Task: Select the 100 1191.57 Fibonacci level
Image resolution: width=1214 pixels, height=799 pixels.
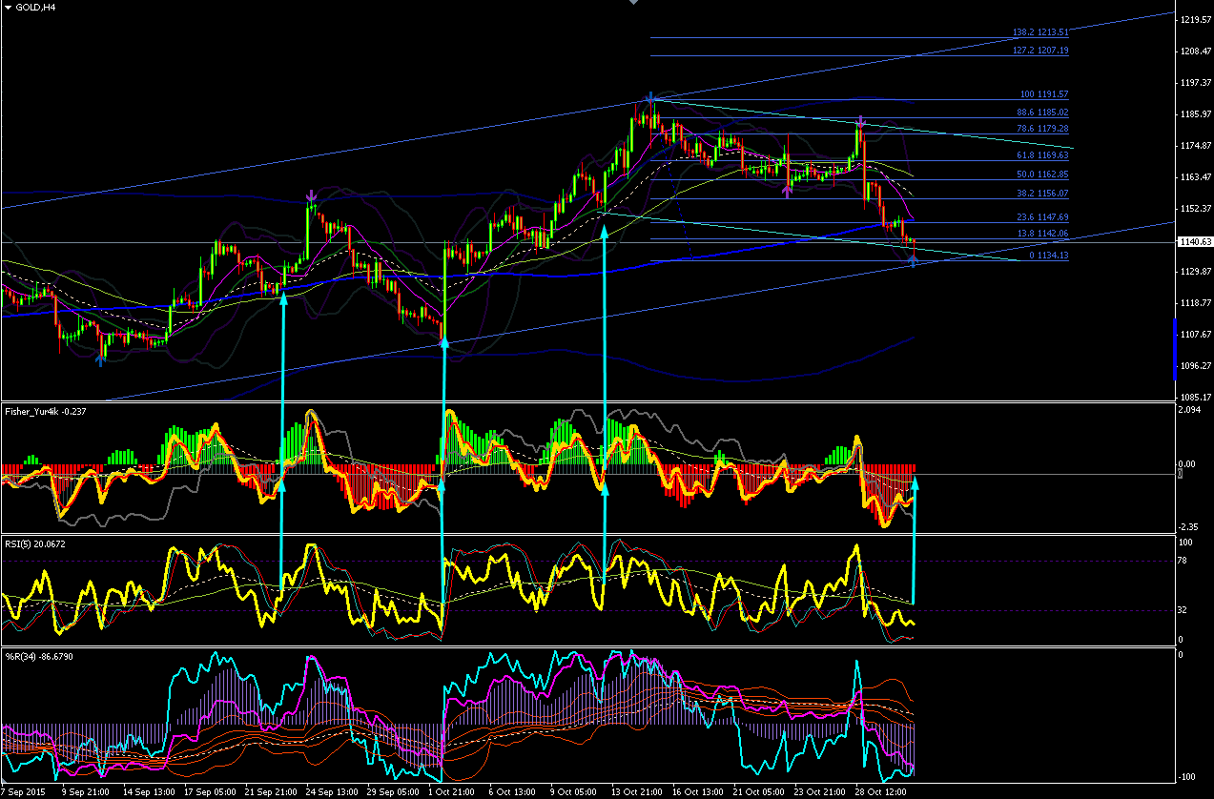Action: tap(1043, 94)
